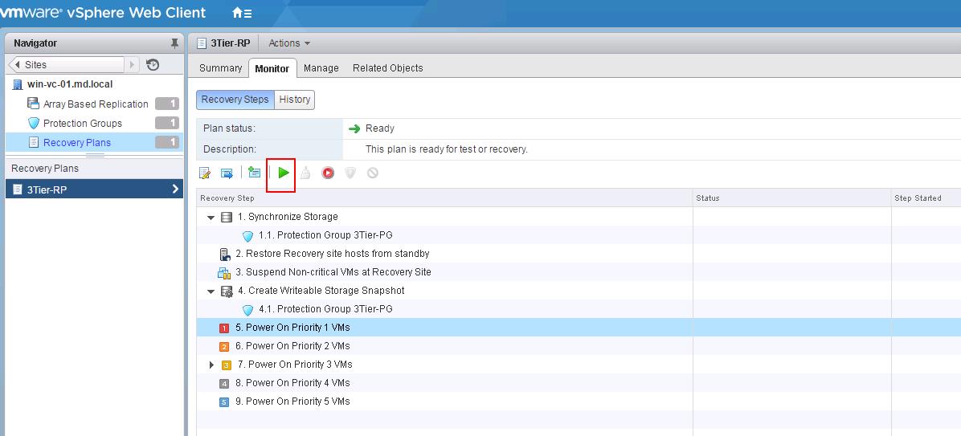Select the "4.1. Protection Group 3Tier-PG" row
The height and width of the screenshot is (436, 961).
579,308
